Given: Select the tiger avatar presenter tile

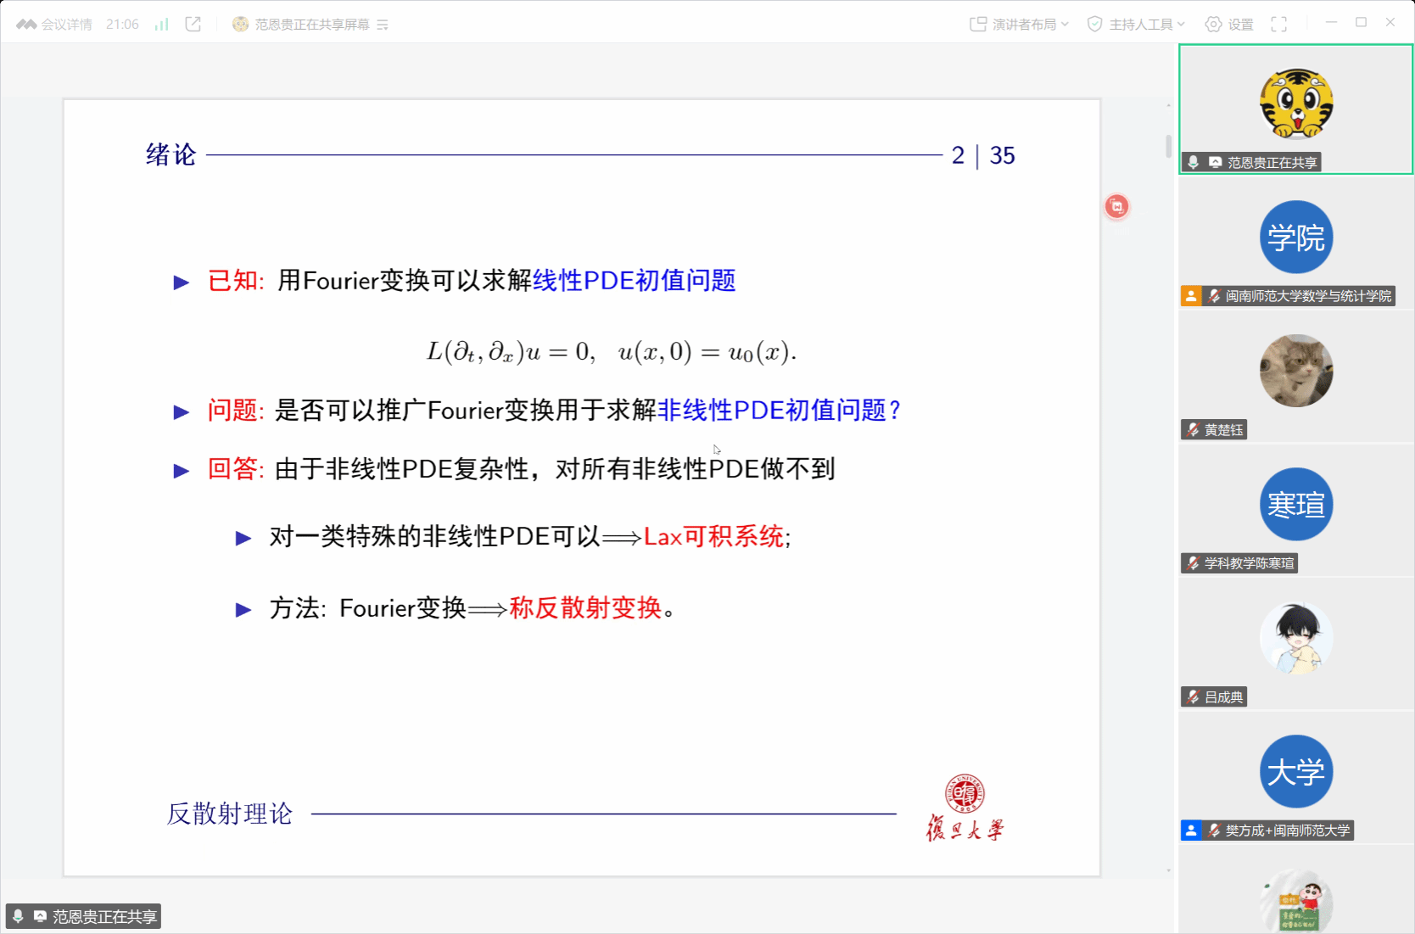Looking at the screenshot, I should [1295, 104].
